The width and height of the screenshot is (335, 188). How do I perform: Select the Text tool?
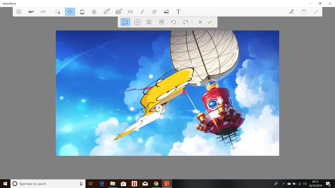point(178,12)
